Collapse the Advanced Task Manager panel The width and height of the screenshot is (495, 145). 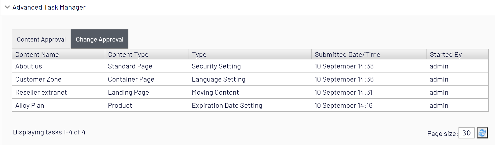pyautogui.click(x=7, y=7)
